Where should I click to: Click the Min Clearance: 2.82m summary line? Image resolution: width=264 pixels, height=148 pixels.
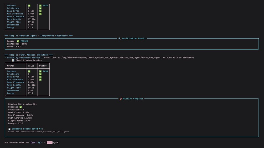pos(21,115)
